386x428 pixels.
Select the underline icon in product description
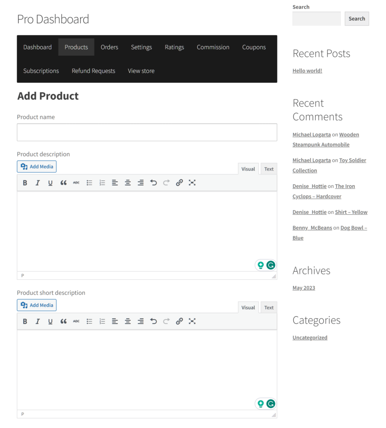pyautogui.click(x=50, y=183)
